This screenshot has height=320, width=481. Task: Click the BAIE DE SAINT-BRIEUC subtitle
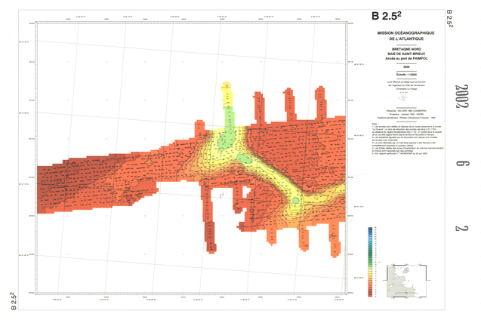[x=390, y=56]
